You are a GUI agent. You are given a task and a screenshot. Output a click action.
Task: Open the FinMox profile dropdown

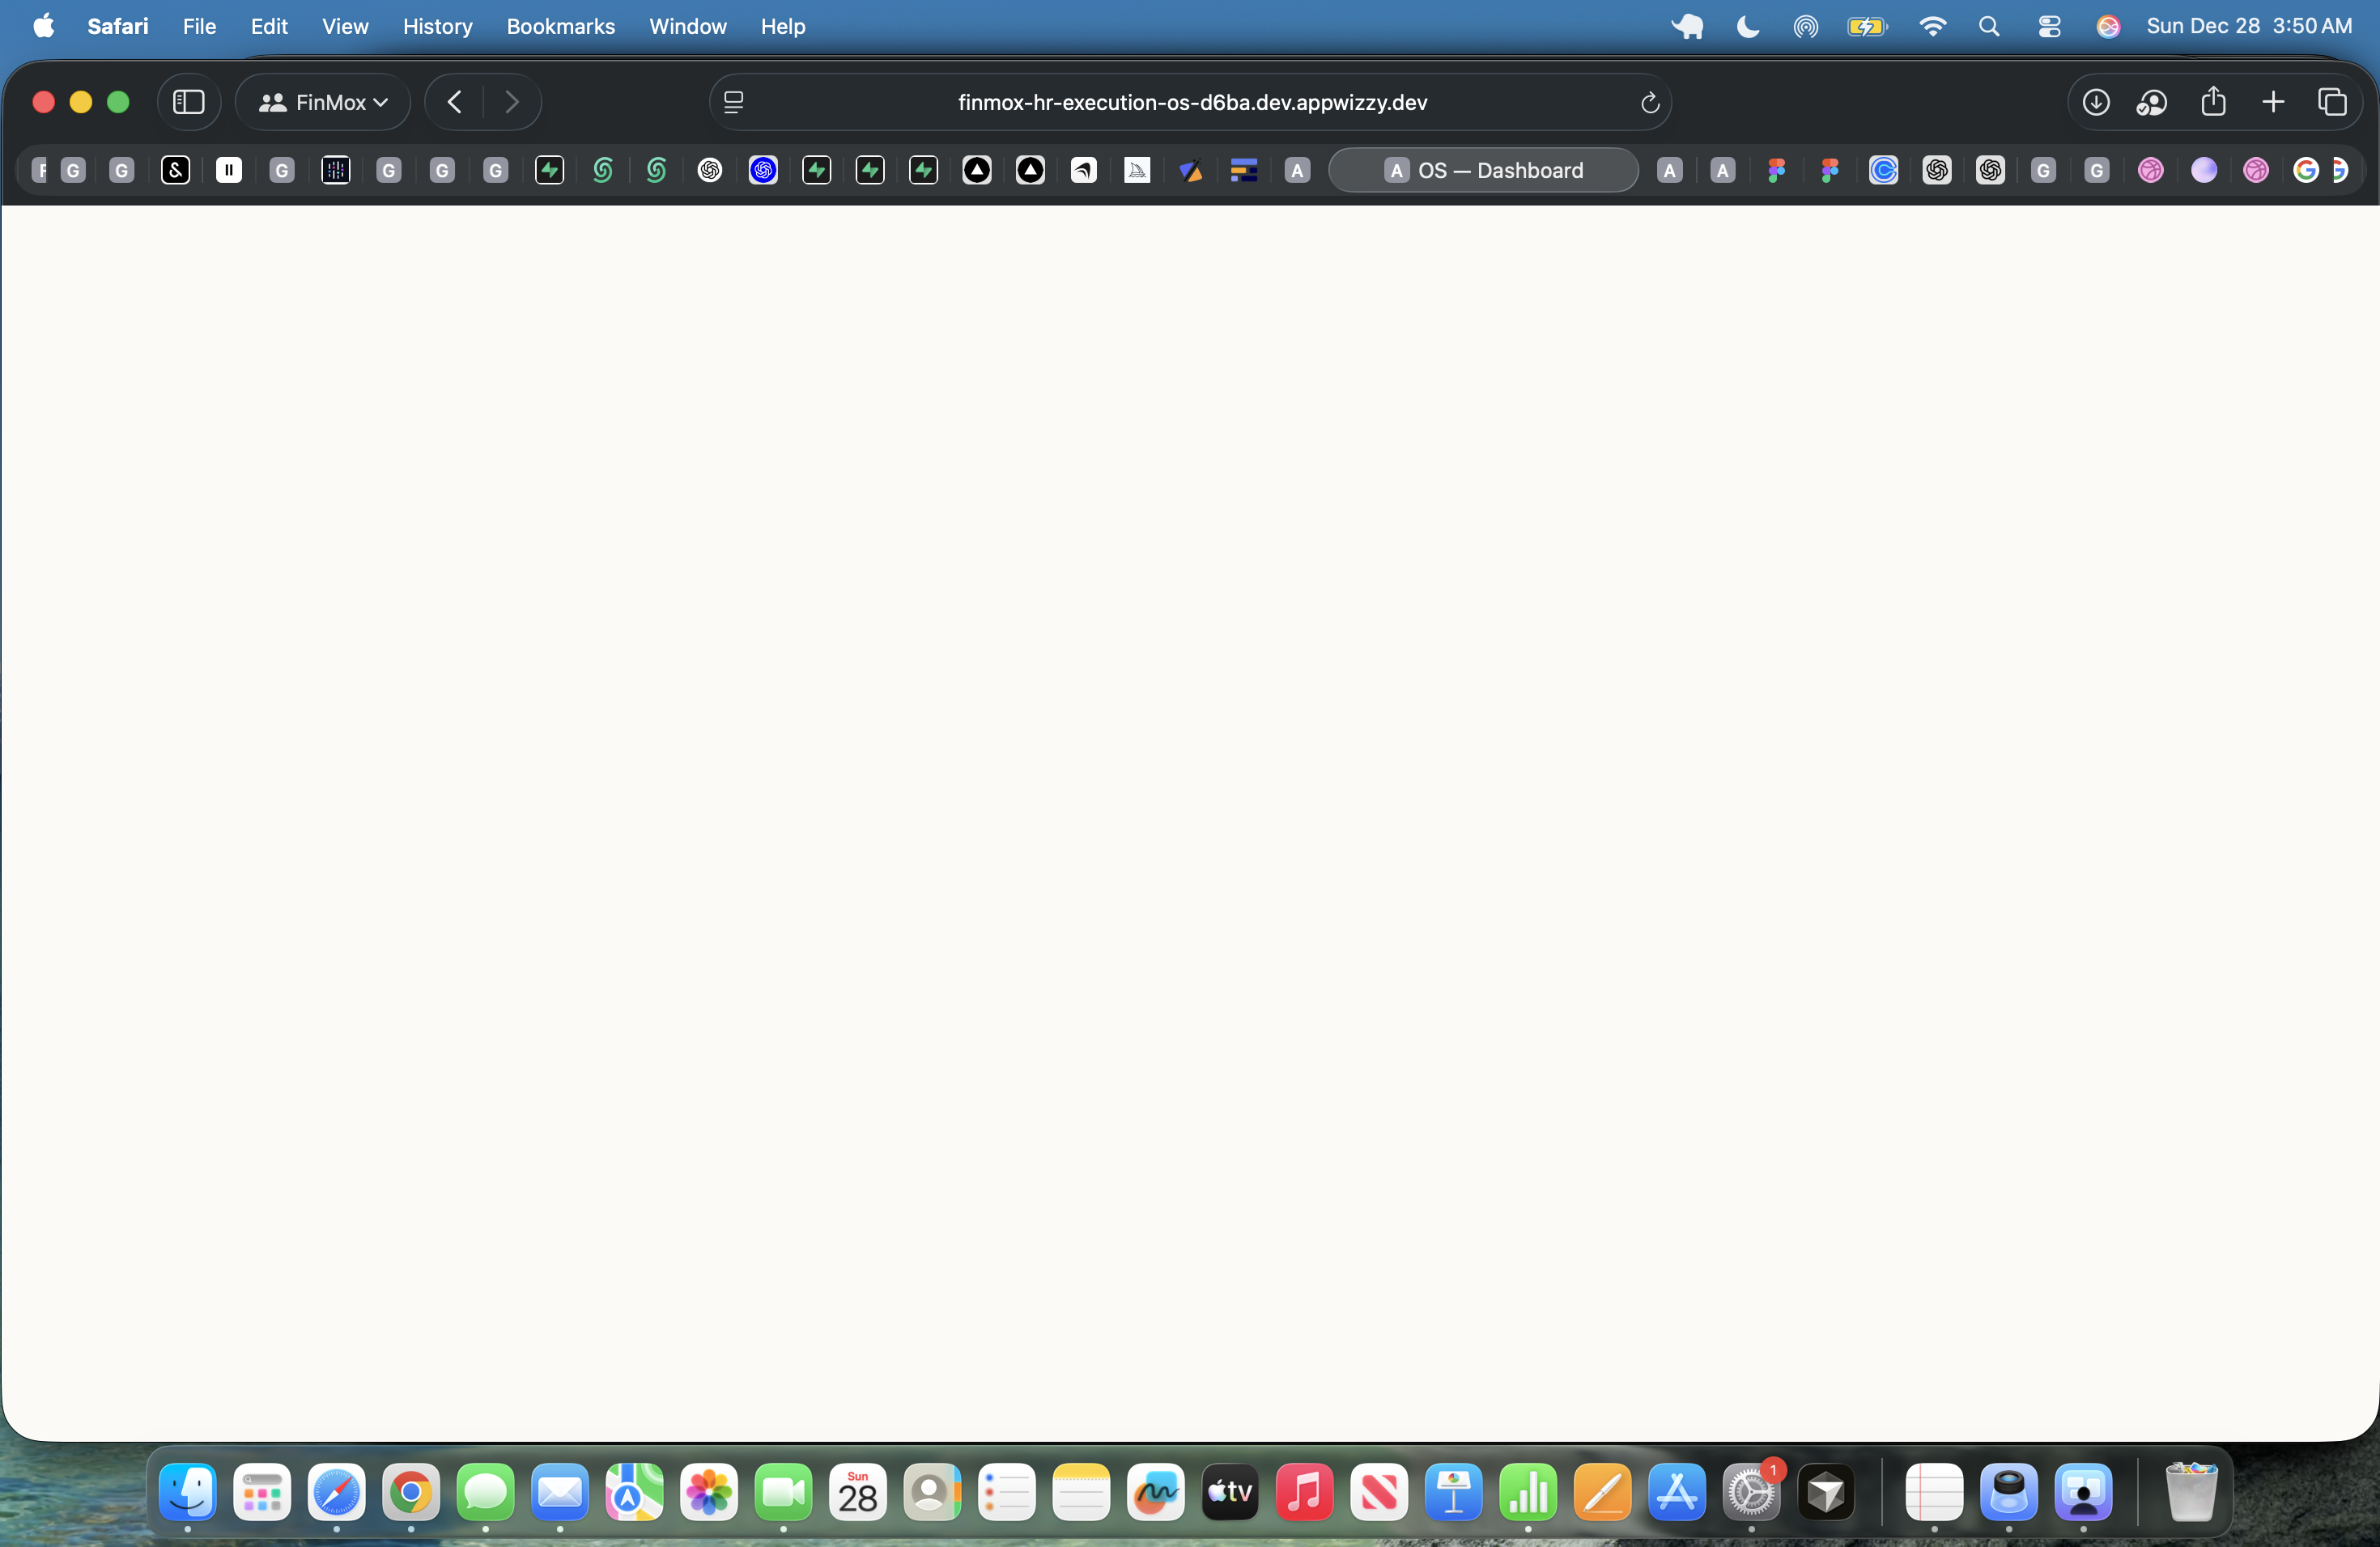pyautogui.click(x=323, y=102)
